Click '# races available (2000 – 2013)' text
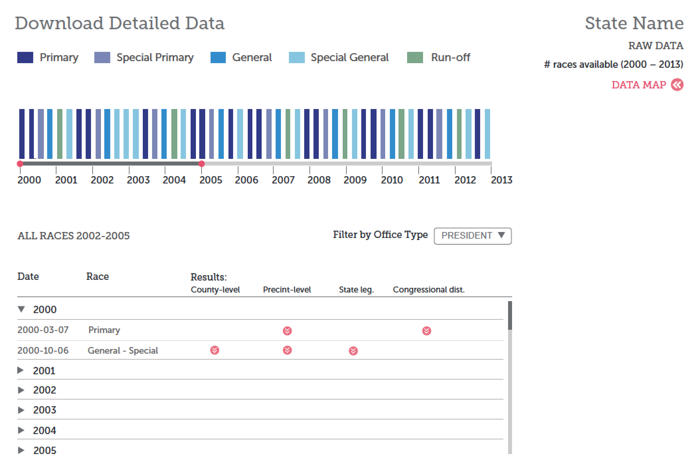 (x=614, y=64)
